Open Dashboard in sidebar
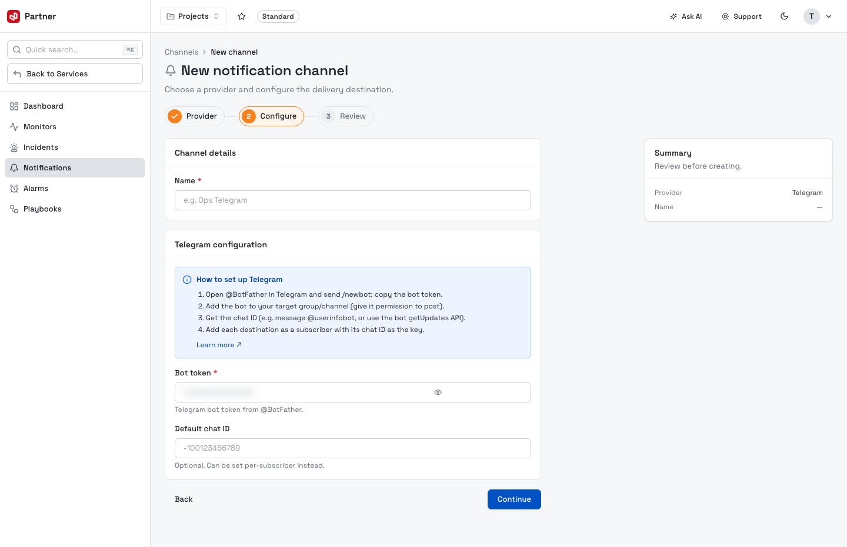The width and height of the screenshot is (847, 547). click(x=75, y=106)
